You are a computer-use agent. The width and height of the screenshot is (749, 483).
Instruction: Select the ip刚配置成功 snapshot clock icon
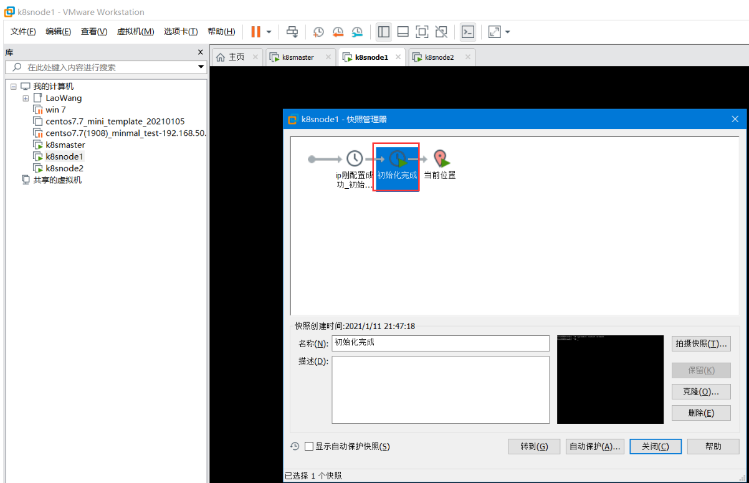pos(354,159)
